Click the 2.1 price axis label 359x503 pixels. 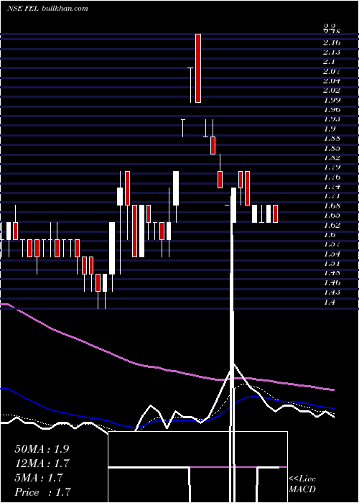[x=329, y=62]
